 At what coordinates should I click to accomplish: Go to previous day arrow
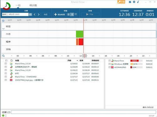pyautogui.click(x=35, y=14)
